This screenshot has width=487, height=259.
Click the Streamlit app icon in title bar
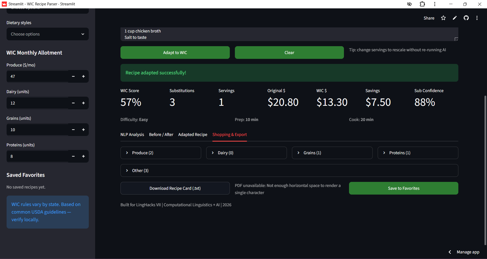tap(4, 4)
